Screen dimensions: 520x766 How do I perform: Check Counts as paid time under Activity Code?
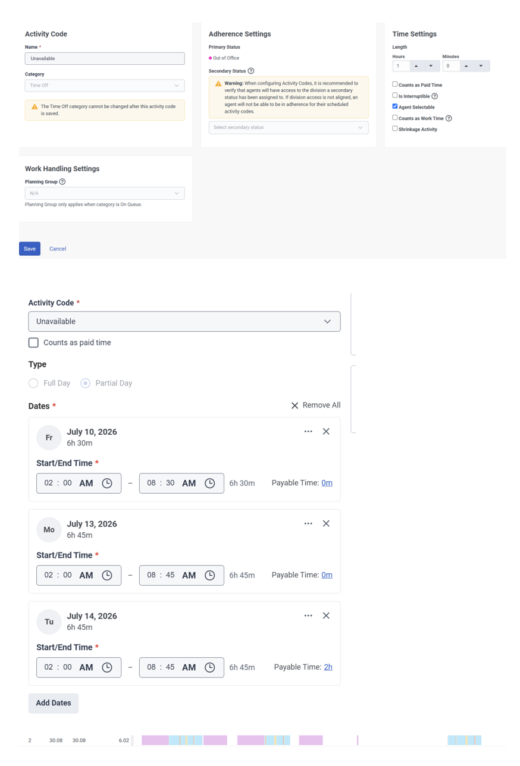click(x=33, y=343)
